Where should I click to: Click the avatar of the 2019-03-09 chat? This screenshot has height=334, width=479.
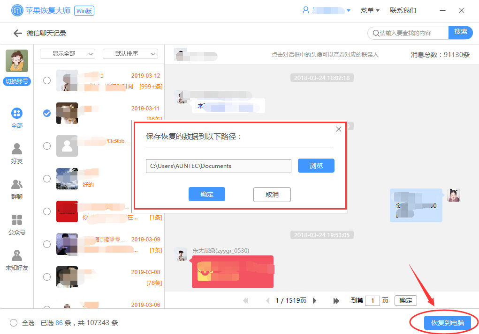point(67,244)
